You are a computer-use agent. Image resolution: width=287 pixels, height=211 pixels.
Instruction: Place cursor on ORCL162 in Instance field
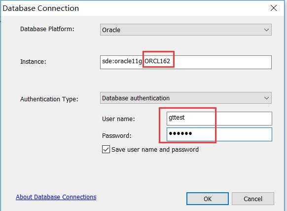157,61
